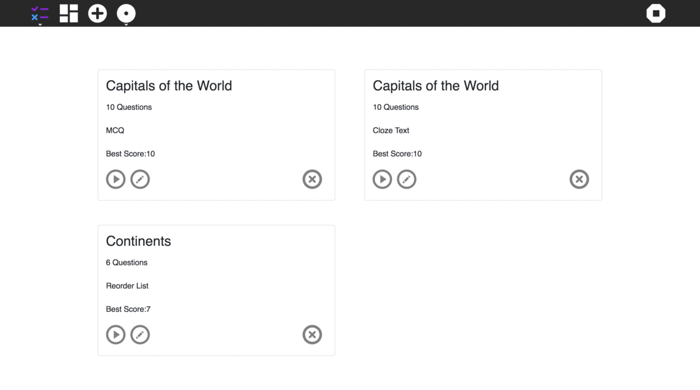Expand the circular journal dropdown icon

pos(126,14)
